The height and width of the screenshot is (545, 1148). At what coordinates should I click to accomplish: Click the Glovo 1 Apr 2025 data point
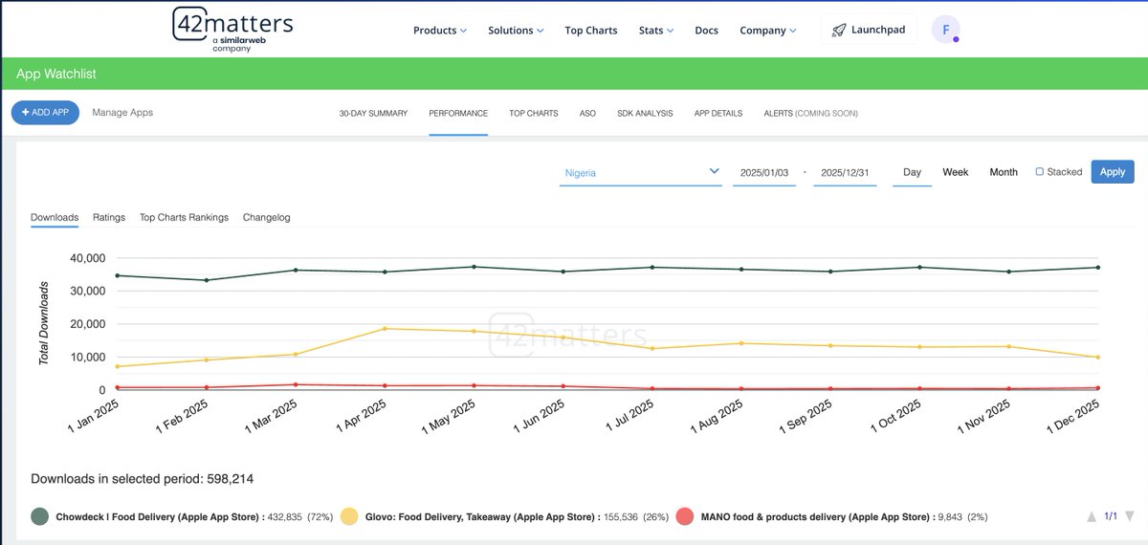386,329
